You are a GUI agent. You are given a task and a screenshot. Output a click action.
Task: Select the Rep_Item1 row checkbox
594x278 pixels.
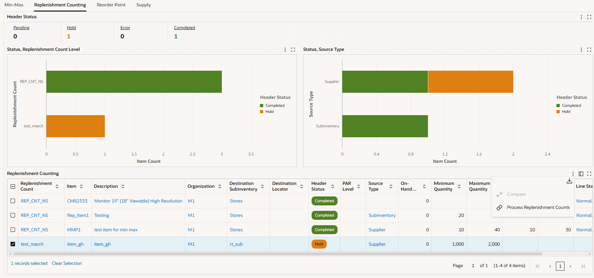(13, 215)
